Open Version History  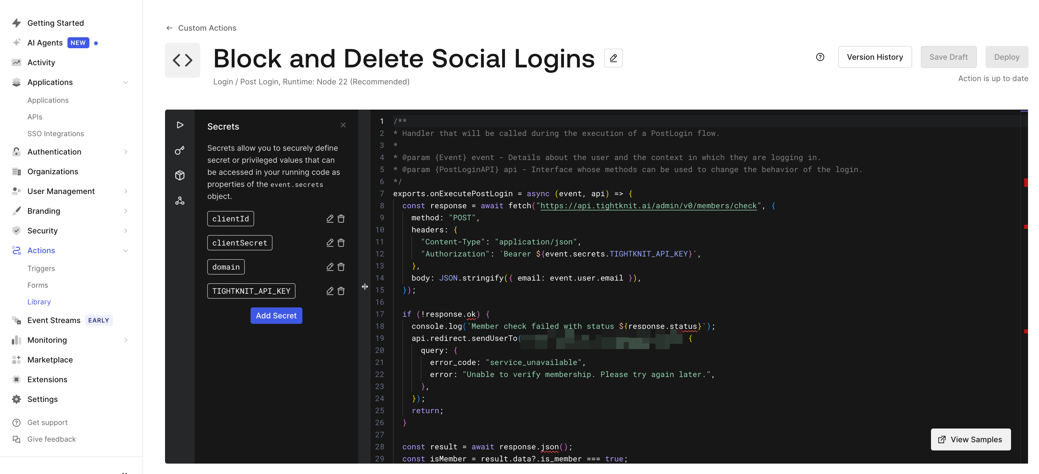click(x=875, y=57)
